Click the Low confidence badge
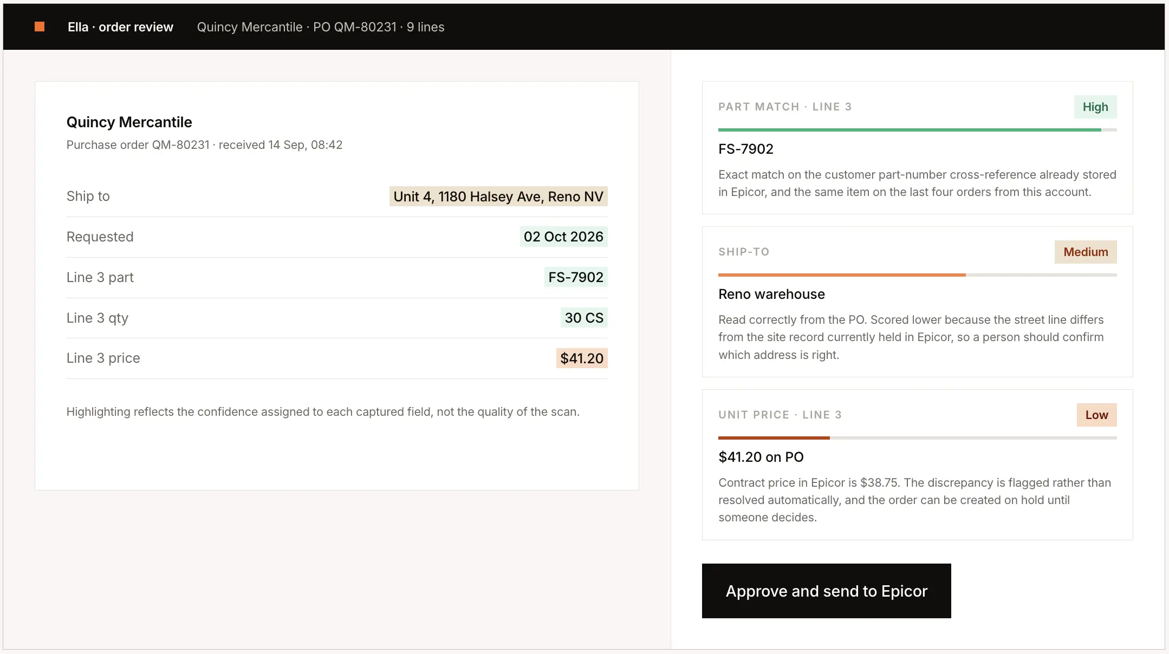 1096,415
